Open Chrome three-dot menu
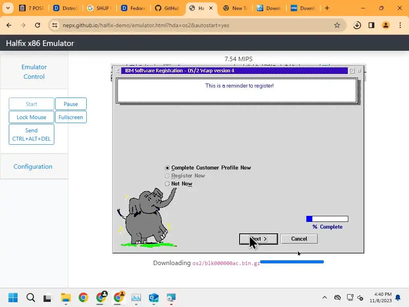This screenshot has height=307, width=409. click(400, 25)
